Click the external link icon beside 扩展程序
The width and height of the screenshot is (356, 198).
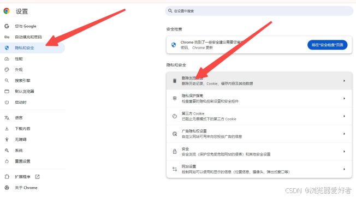click(x=37, y=177)
